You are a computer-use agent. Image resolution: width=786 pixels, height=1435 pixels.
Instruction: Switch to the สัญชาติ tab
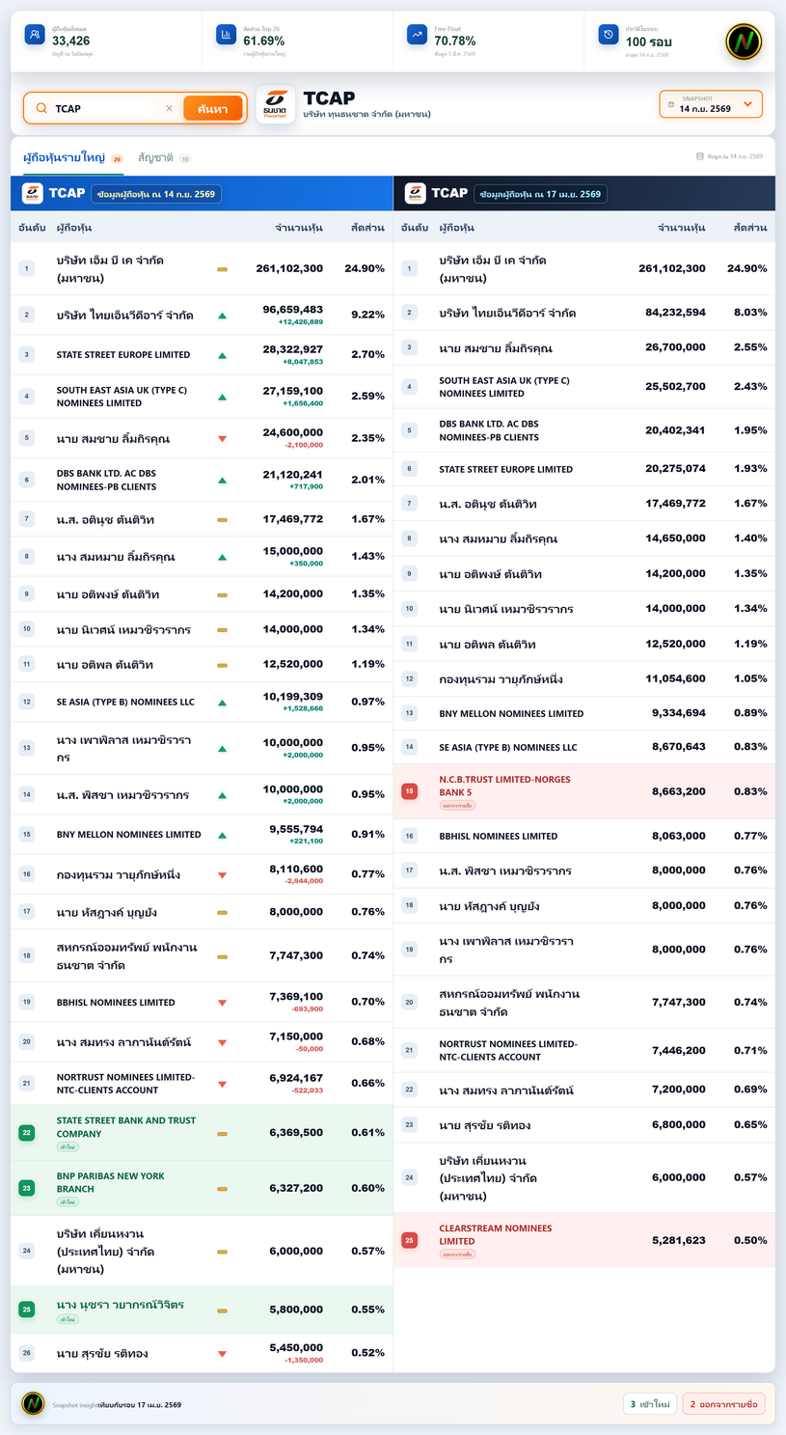[155, 157]
